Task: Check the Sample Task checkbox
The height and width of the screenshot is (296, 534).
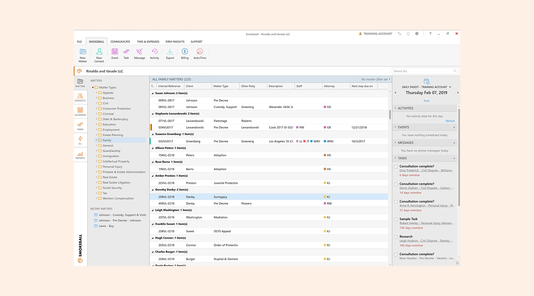Action: 396,219
